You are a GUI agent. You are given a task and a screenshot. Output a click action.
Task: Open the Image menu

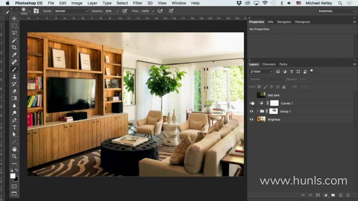click(x=77, y=3)
